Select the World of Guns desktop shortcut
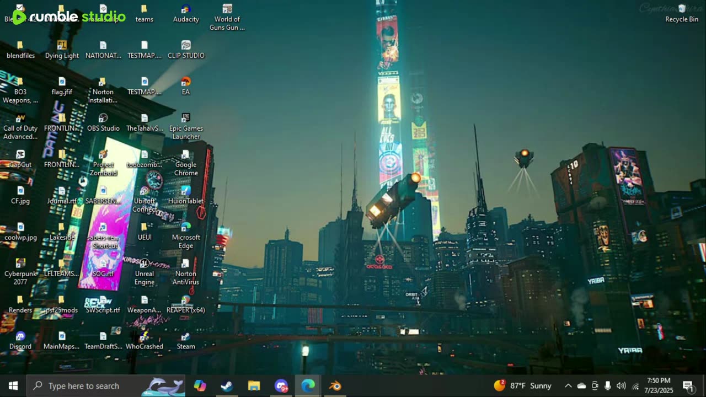The image size is (706, 397). pyautogui.click(x=227, y=17)
